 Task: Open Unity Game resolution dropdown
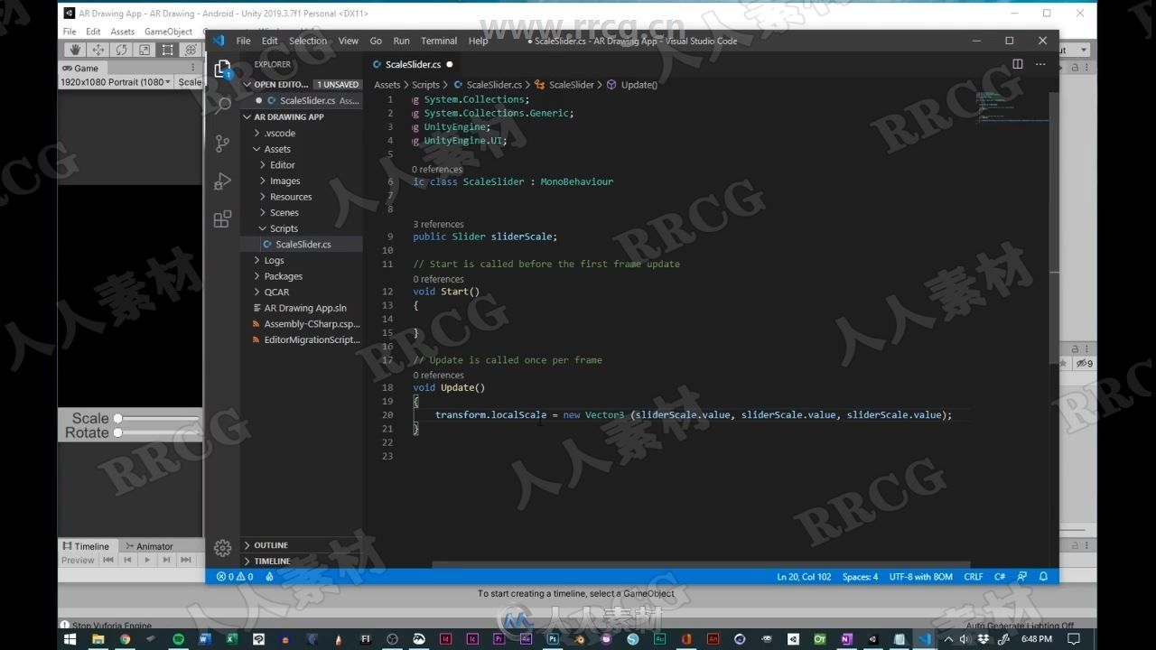(x=116, y=81)
